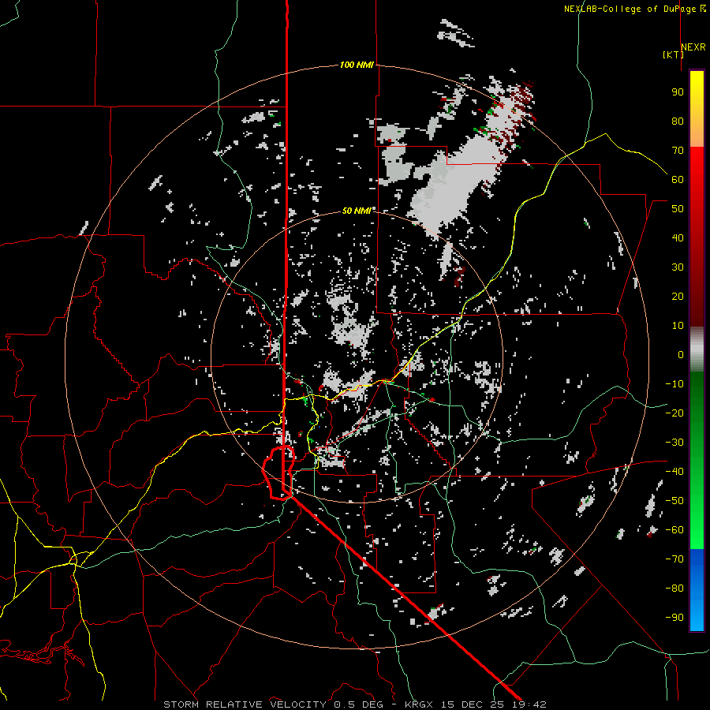
Task: Click the 80 value on velocity scale
Action: click(678, 121)
